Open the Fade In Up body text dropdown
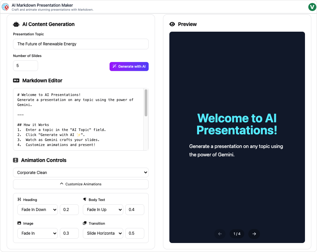 click(x=103, y=209)
